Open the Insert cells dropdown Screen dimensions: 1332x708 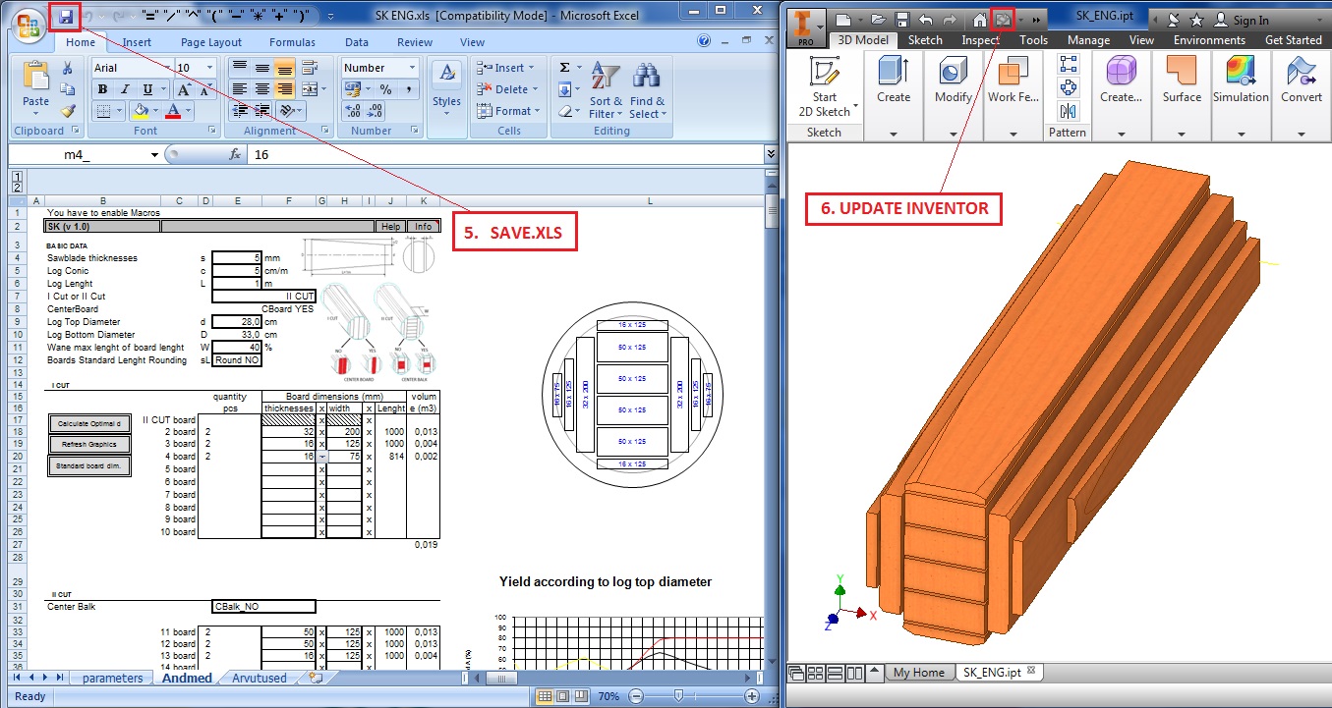[505, 68]
